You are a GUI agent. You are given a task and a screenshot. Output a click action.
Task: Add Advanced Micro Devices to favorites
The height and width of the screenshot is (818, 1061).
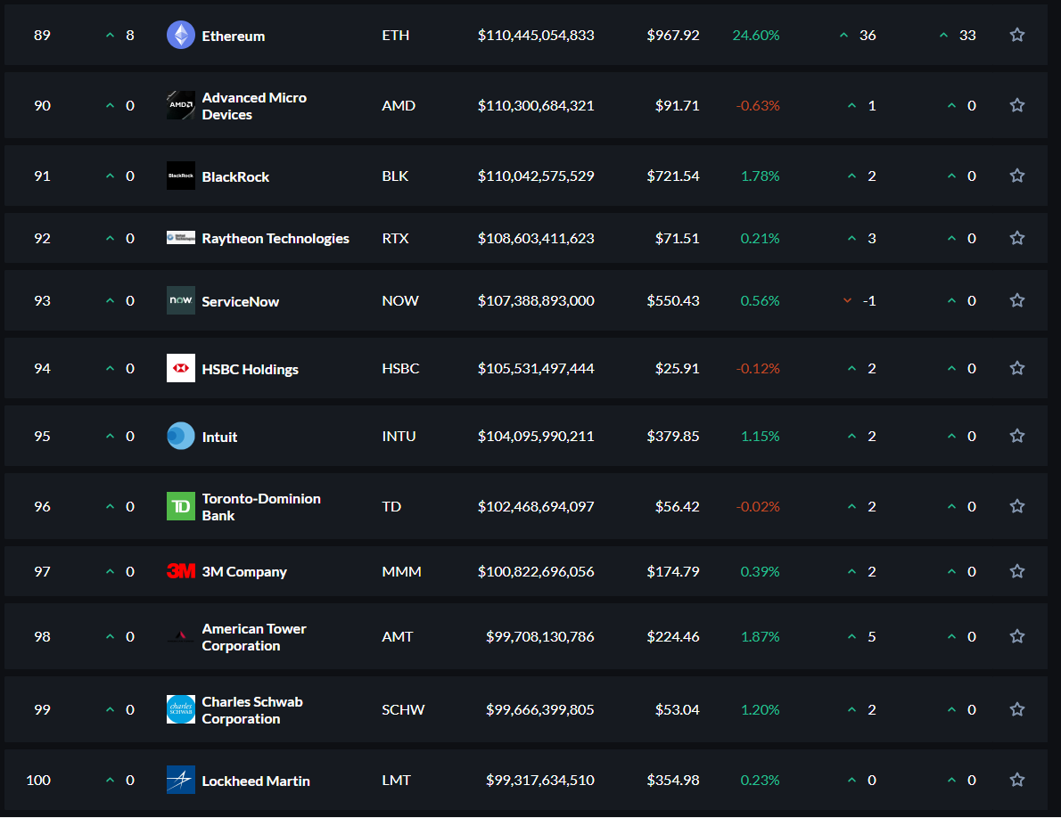click(1017, 105)
